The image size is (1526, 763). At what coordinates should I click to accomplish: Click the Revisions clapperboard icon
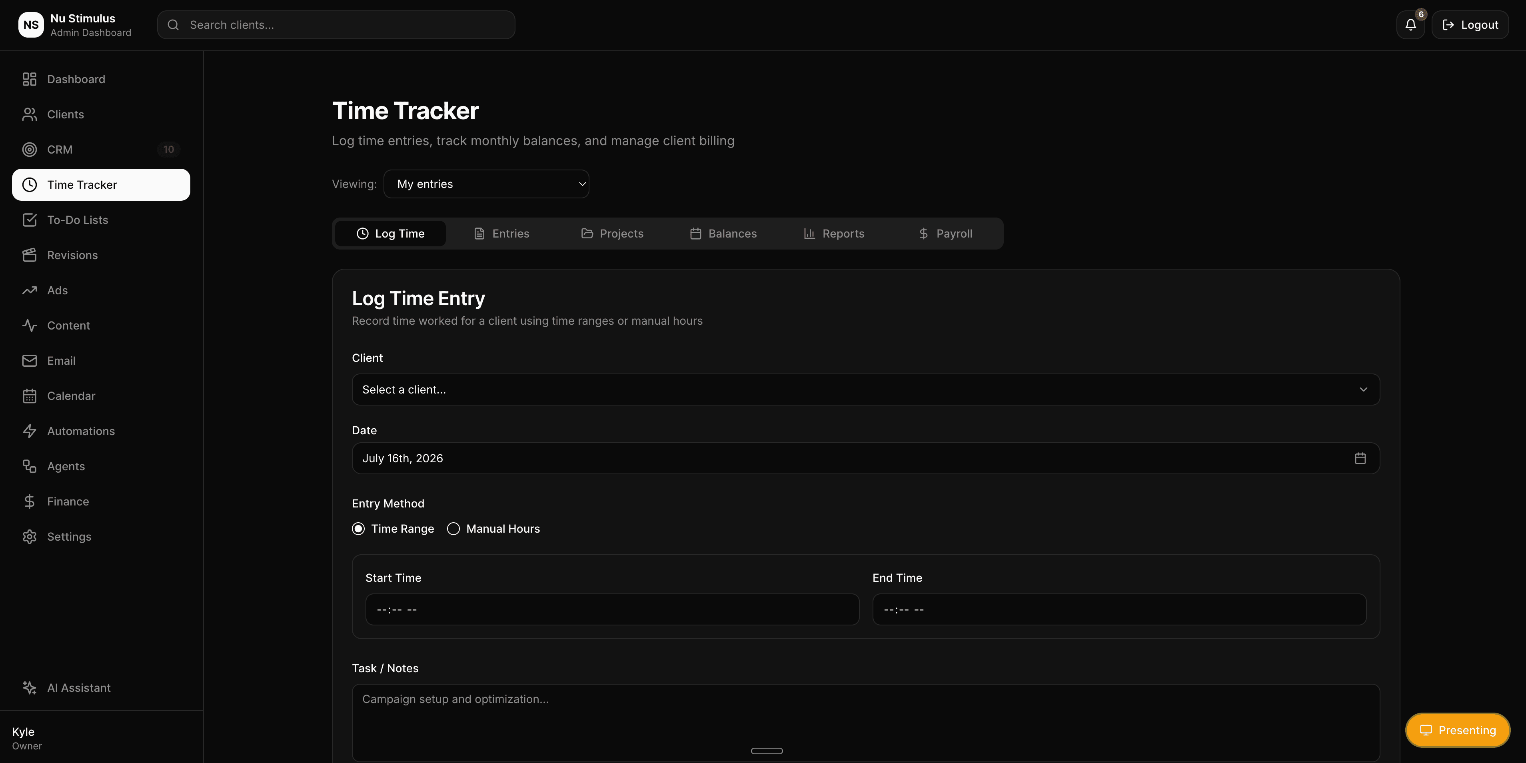[30, 255]
